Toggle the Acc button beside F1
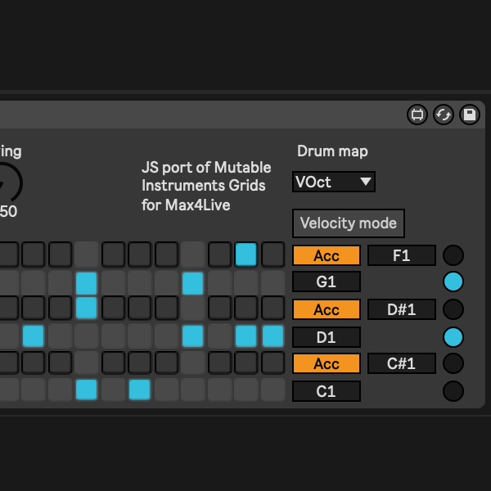Viewport: 491px width, 491px height. 327,255
